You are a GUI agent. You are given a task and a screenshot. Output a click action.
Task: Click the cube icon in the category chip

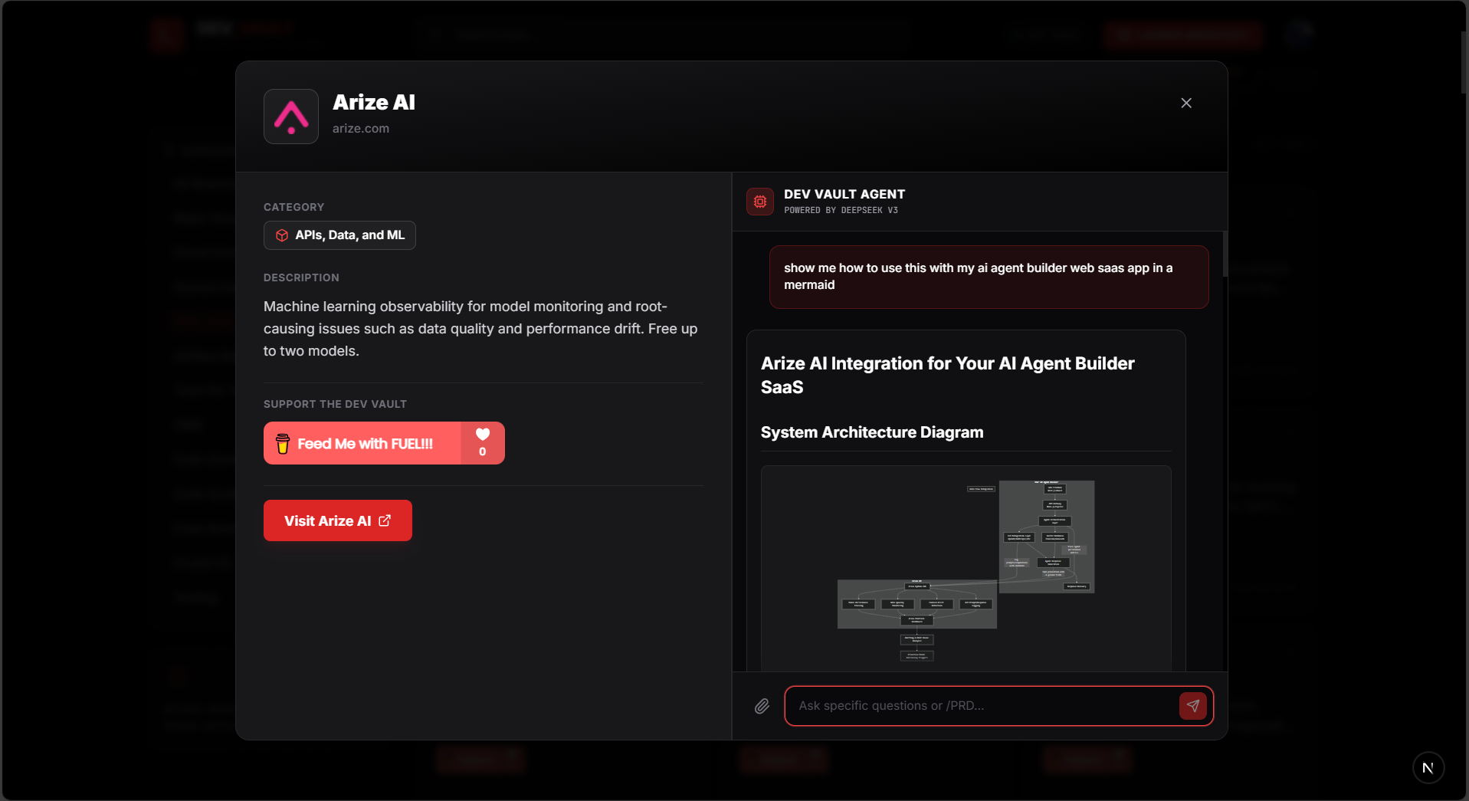282,235
